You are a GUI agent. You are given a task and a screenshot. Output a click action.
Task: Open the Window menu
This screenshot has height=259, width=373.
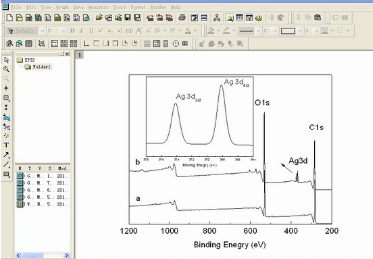pos(158,7)
